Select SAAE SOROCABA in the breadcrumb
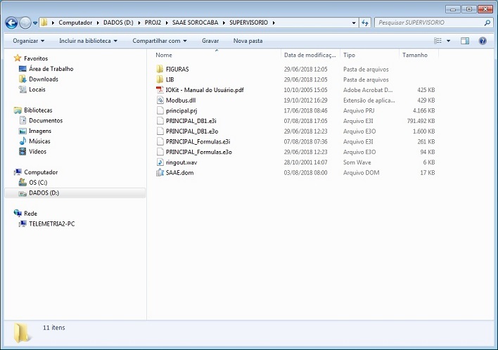The image size is (498, 350). [195, 22]
